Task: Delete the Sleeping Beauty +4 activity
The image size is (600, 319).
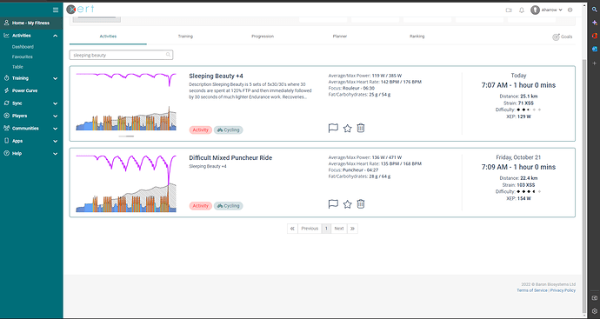Action: (361, 128)
